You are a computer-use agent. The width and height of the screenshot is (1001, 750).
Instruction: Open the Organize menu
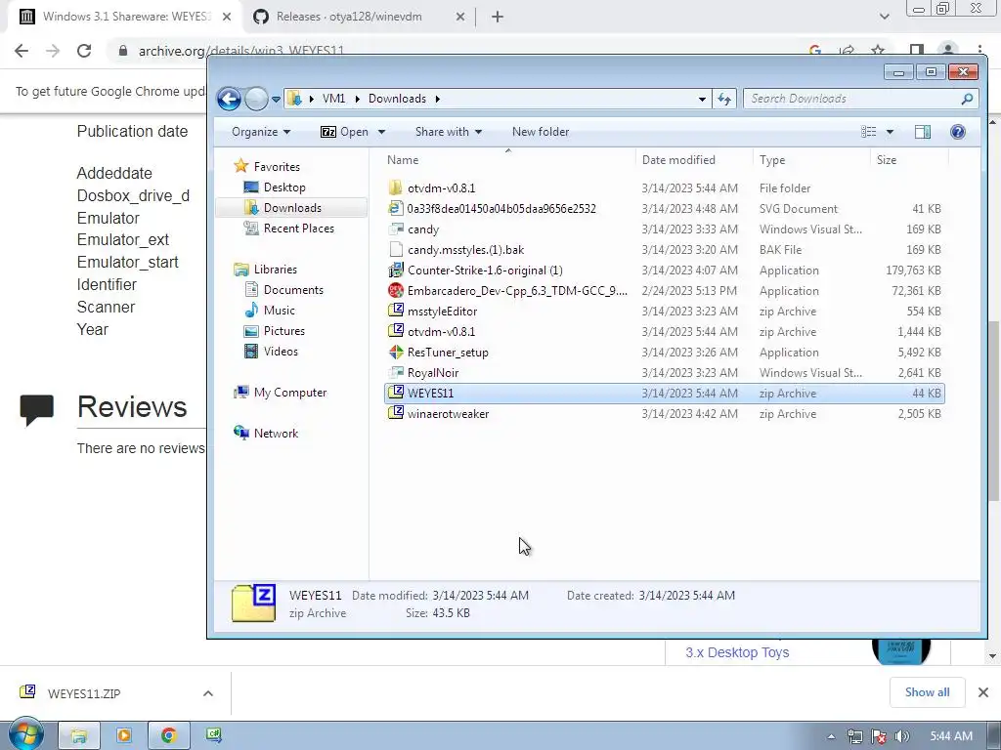261,132
